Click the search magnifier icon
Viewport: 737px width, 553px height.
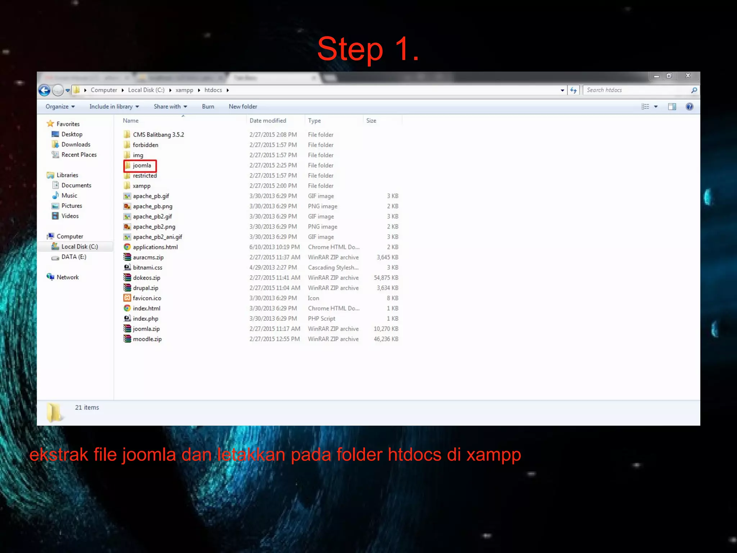(x=694, y=90)
